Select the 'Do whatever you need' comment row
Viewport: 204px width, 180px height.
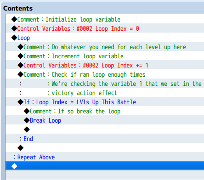[x=105, y=46]
